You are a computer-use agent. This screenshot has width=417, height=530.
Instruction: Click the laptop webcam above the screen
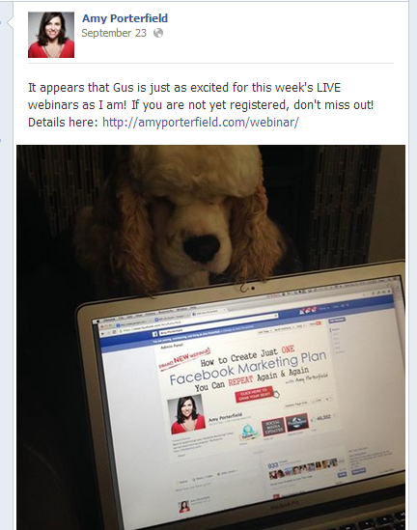(253, 289)
